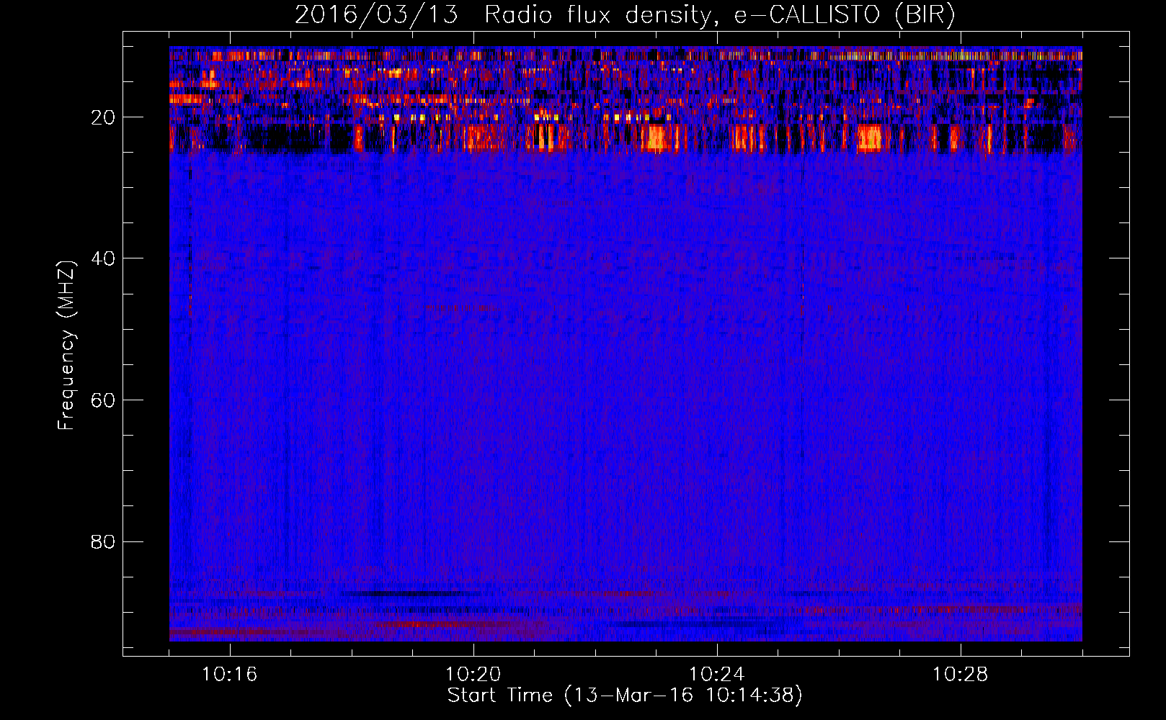Click the 80 MHz frequency tick label
This screenshot has height=720, width=1166.
(103, 541)
